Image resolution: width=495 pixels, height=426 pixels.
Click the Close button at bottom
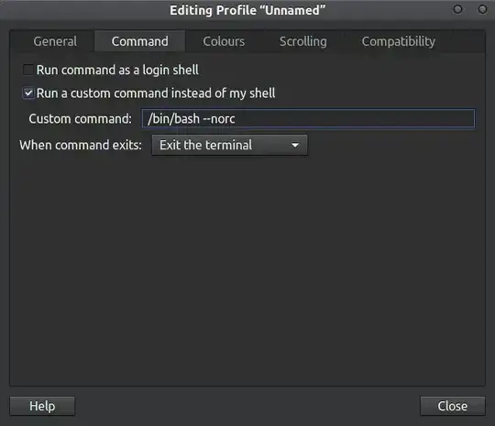[453, 406]
